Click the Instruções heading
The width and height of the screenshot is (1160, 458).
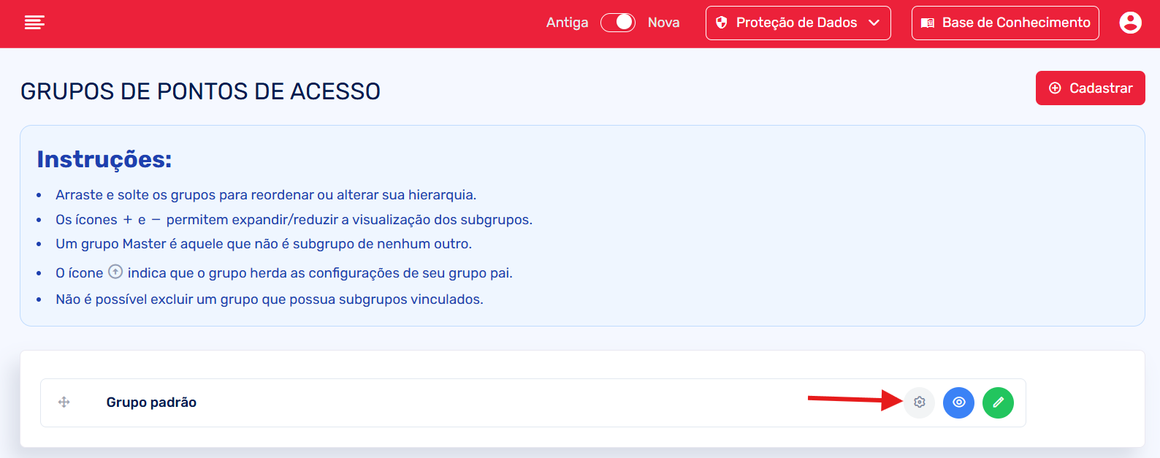click(104, 159)
